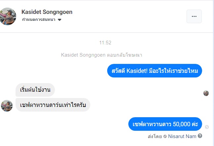Open the three-dot more options menu
Viewport: 214px width, 146px height.
tap(194, 16)
